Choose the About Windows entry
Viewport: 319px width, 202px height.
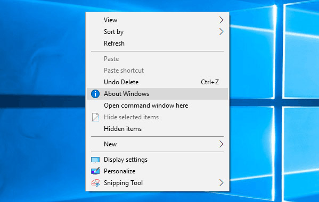pyautogui.click(x=157, y=94)
